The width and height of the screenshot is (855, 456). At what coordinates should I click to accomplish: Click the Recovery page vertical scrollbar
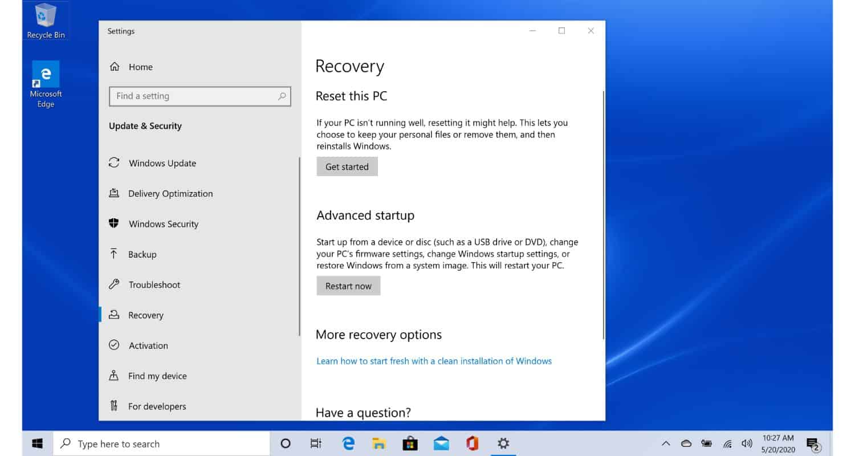click(x=603, y=214)
